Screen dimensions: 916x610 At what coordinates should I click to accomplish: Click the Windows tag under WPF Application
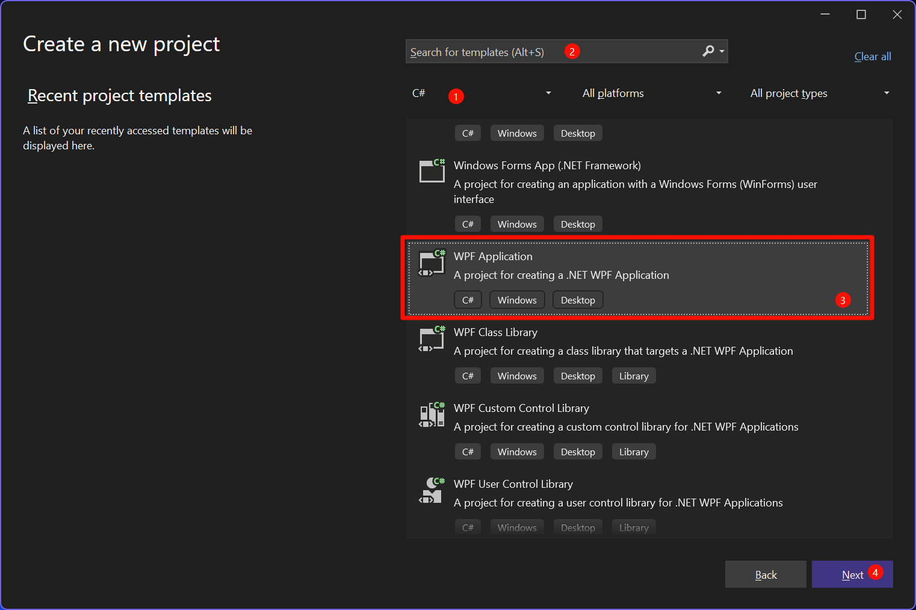point(517,300)
